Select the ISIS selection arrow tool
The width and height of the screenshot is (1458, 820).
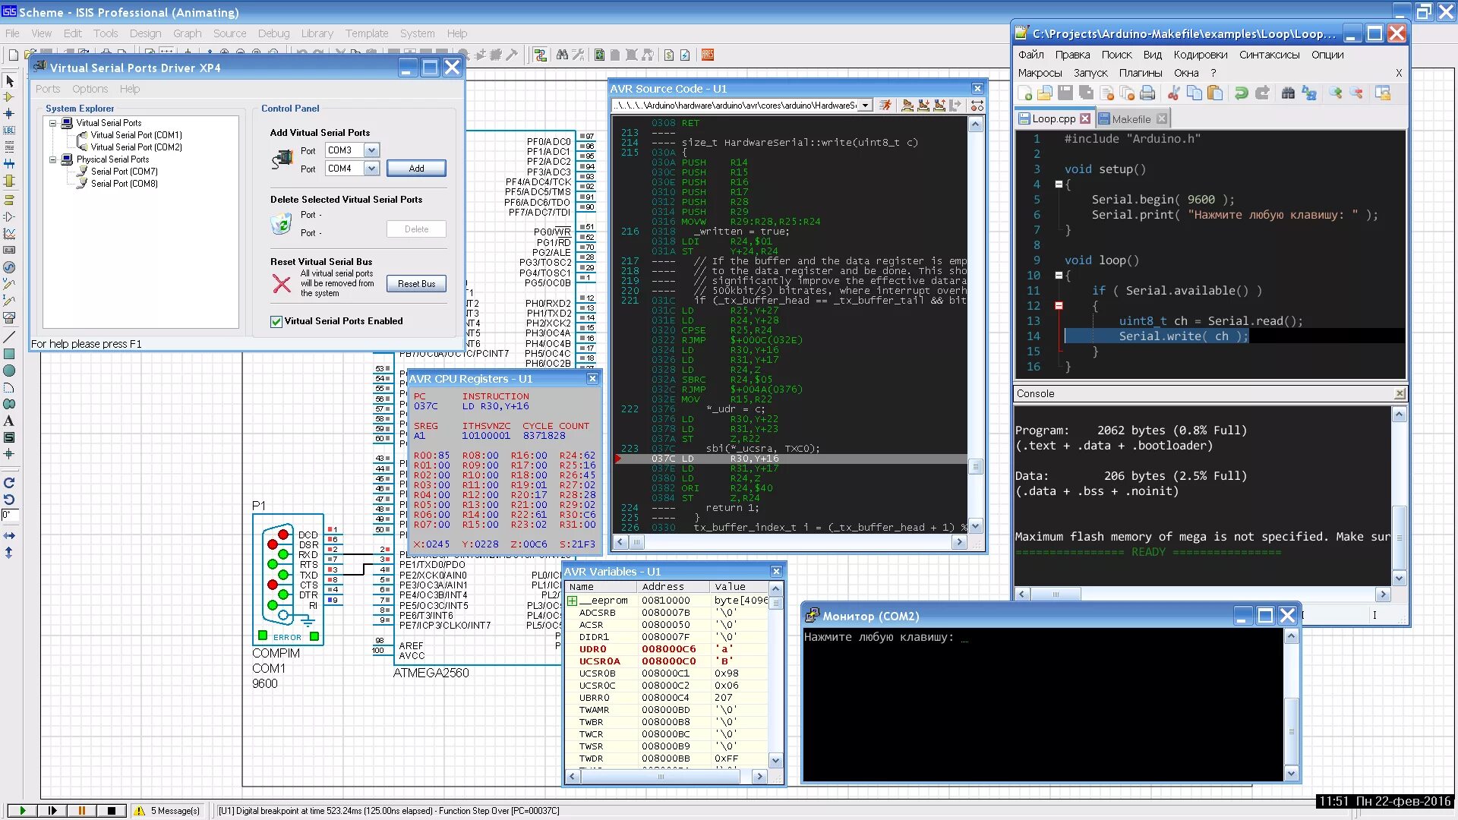click(10, 80)
